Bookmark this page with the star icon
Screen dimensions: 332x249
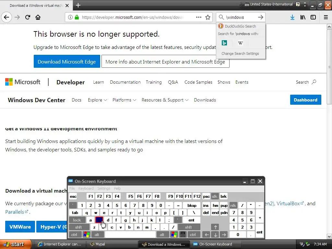(208, 17)
